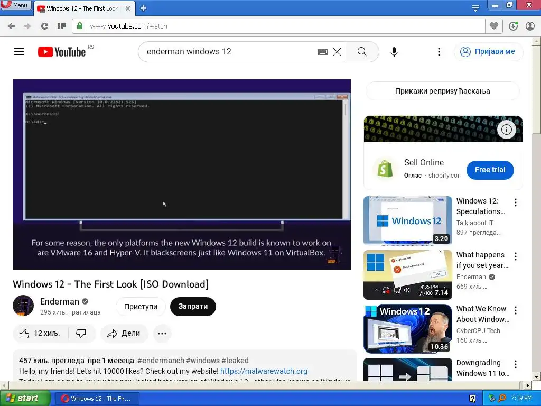Click CyberCPU Tech channel name

coord(478,331)
